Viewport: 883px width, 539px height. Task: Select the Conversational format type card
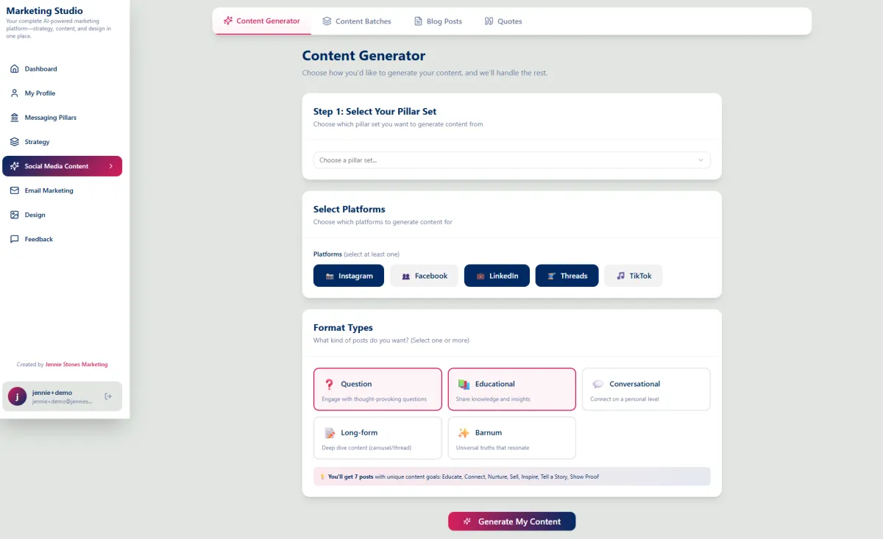coord(645,389)
